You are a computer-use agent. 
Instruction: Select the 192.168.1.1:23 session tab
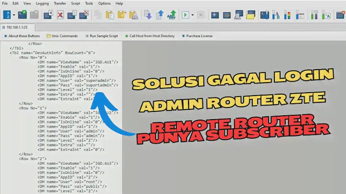(x=17, y=27)
